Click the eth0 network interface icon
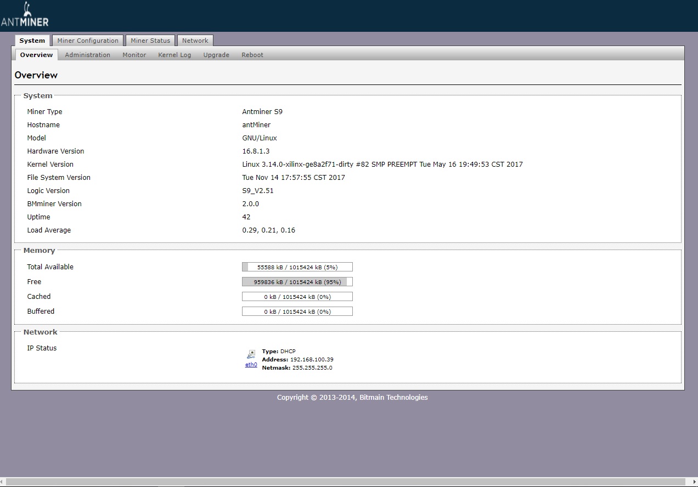 click(x=251, y=354)
